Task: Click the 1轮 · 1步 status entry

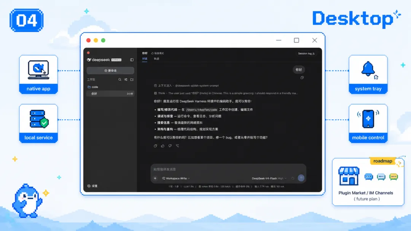Action: 174,187
